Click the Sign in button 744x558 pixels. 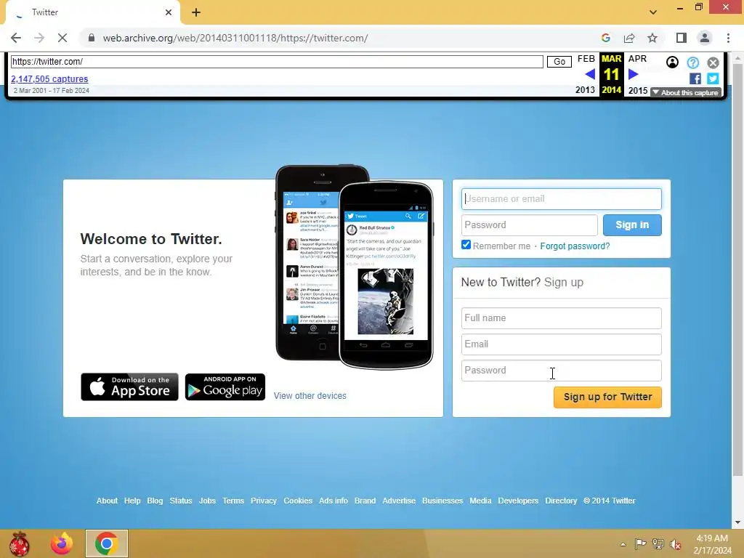632,225
